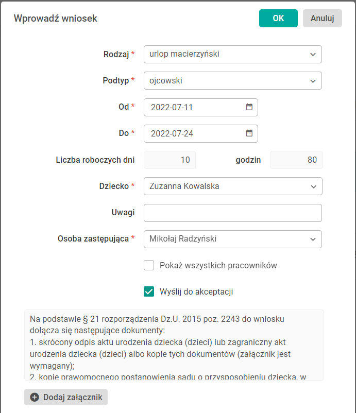Click the Od date value 2022-07-11
This screenshot has width=356, height=413.
(x=172, y=108)
